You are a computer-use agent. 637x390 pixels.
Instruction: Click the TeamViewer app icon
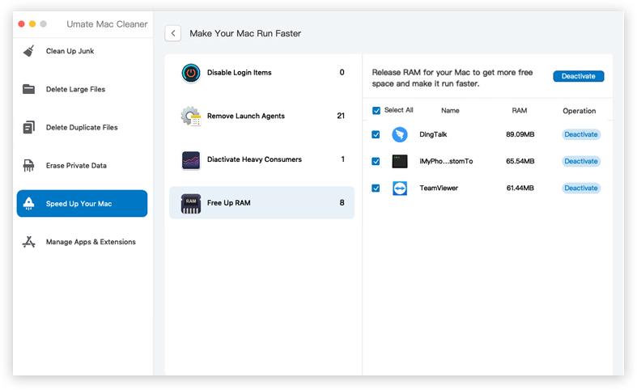[x=399, y=189]
